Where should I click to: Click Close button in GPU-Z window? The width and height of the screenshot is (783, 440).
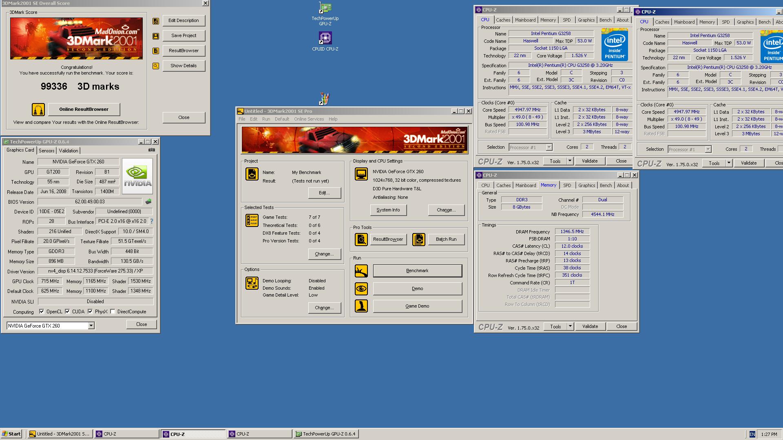click(142, 325)
